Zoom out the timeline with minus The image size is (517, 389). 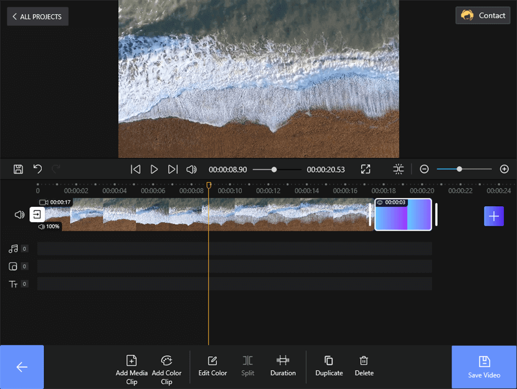coord(424,169)
